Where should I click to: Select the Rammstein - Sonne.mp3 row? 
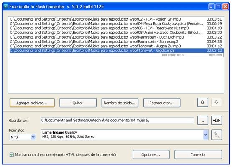coord(117,41)
